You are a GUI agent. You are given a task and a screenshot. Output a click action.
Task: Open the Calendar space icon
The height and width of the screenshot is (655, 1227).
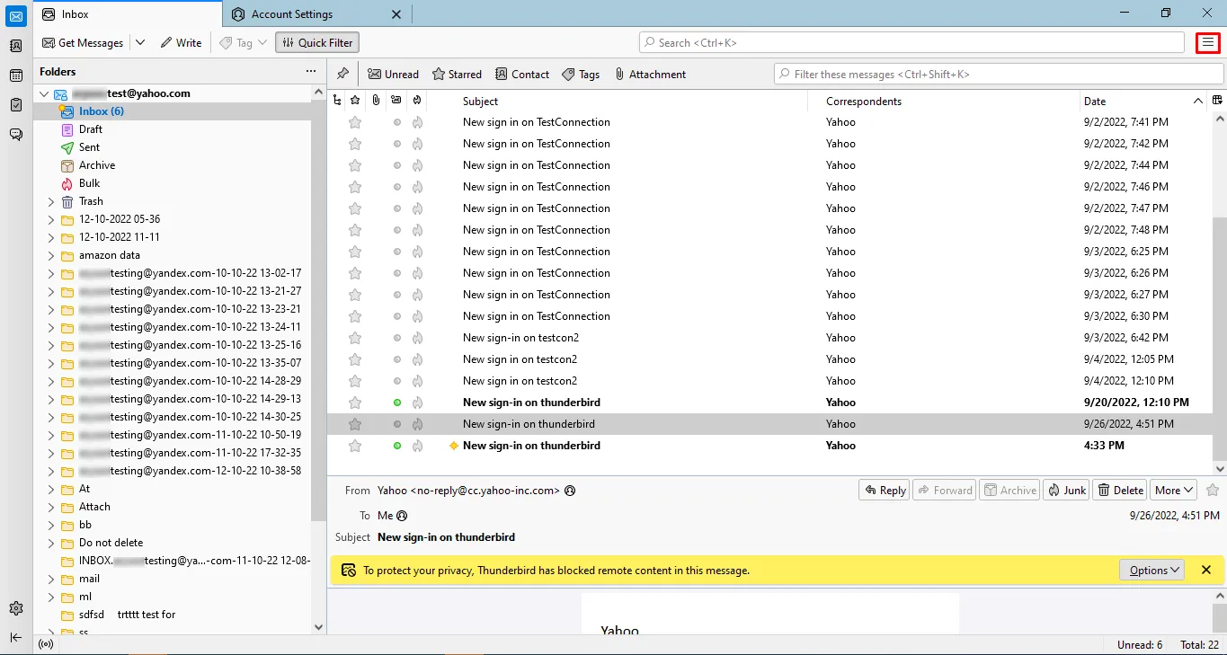click(x=15, y=75)
